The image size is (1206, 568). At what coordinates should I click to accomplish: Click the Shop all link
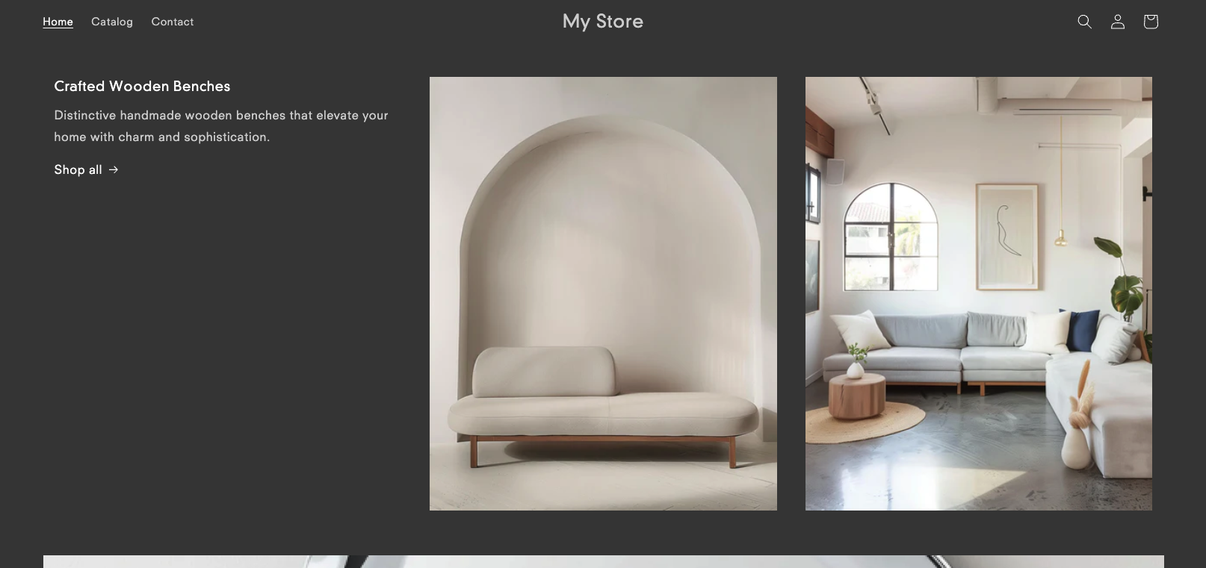coord(86,169)
